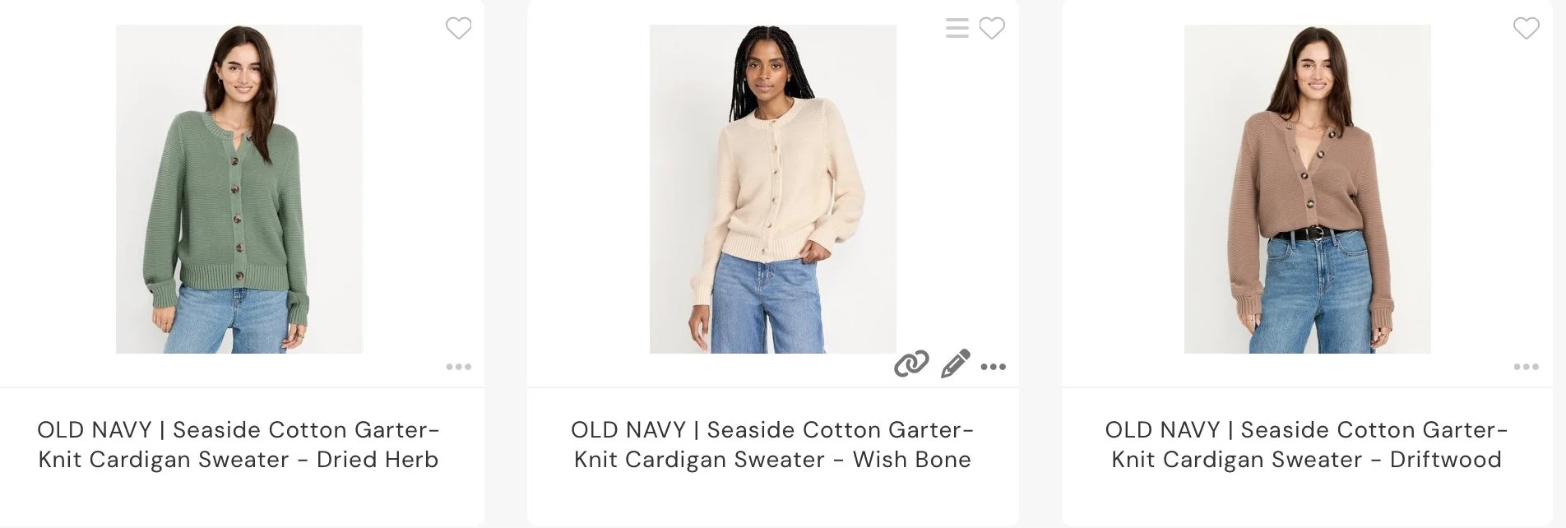
Task: Open three-dot options on Wish Bone card
Action: (994, 367)
